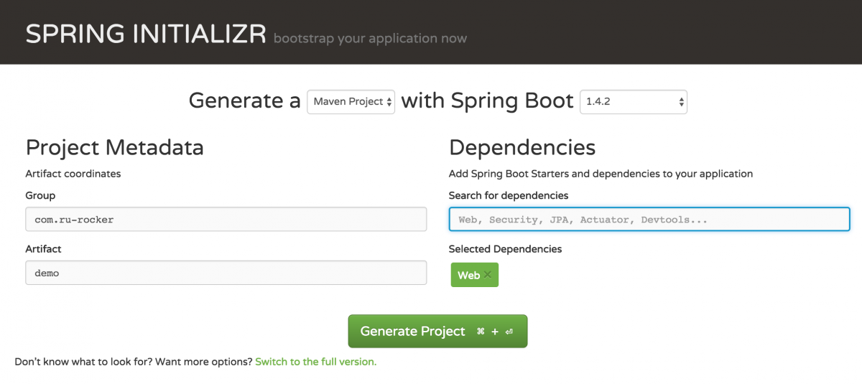
Task: Follow the Switch to the full version link
Action: tap(315, 362)
